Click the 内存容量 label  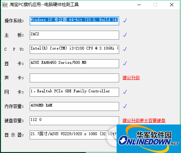tap(14, 106)
